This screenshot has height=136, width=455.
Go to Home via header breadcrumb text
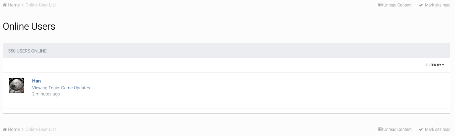[x=14, y=5]
